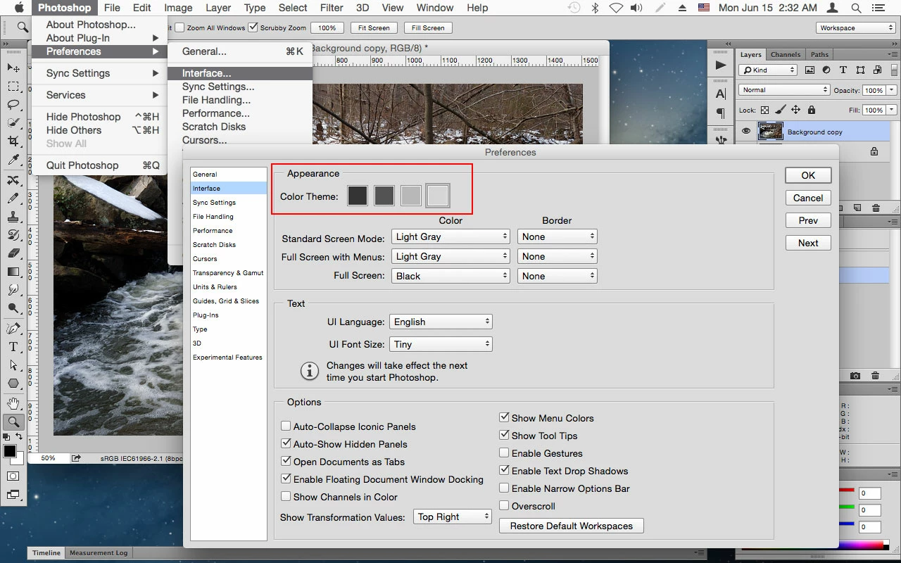Image resolution: width=901 pixels, height=563 pixels.
Task: Check Enable Narrow Options Bar
Action: (504, 488)
